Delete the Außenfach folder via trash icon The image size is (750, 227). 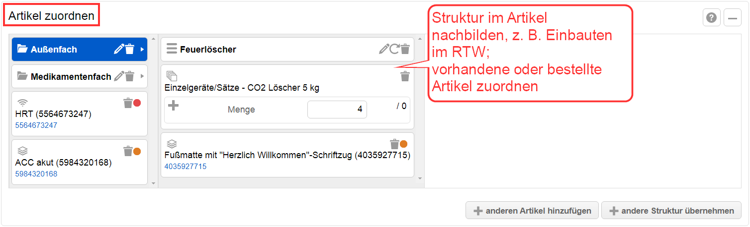[x=129, y=49]
